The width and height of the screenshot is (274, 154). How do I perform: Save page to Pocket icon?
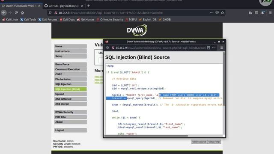(x=217, y=13)
